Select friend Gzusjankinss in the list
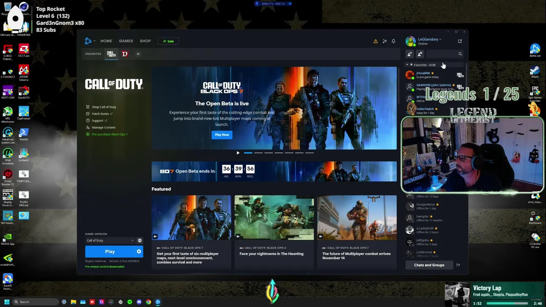546x307 pixels. coord(435,206)
